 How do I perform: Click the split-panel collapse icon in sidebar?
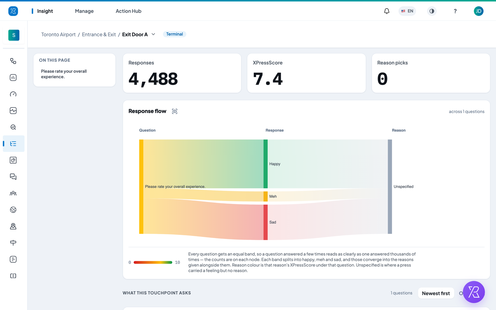point(13,276)
